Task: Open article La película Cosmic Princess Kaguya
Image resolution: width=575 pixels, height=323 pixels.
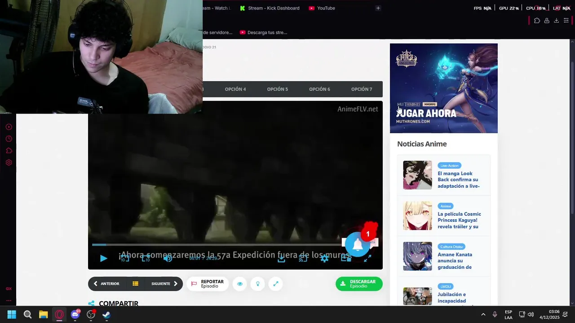Action: click(459, 220)
